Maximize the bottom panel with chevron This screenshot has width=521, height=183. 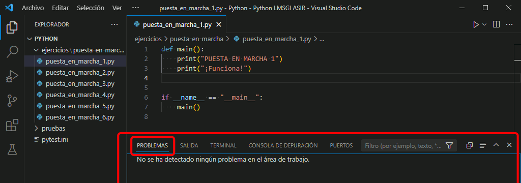click(x=496, y=145)
